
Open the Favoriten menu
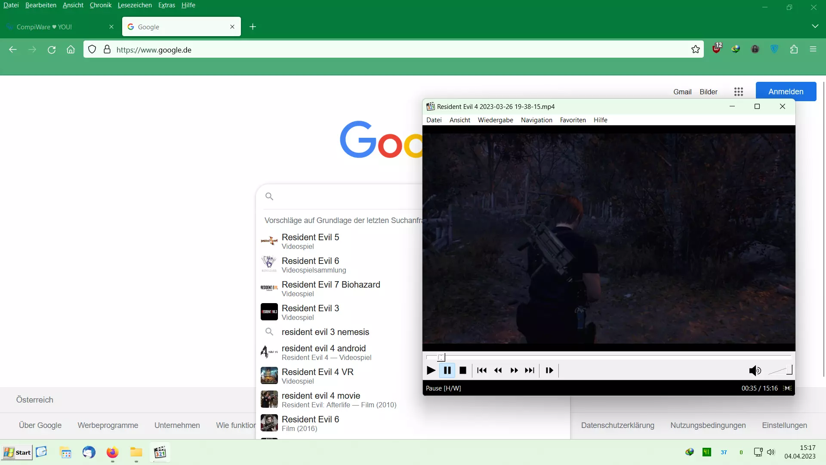(x=573, y=120)
